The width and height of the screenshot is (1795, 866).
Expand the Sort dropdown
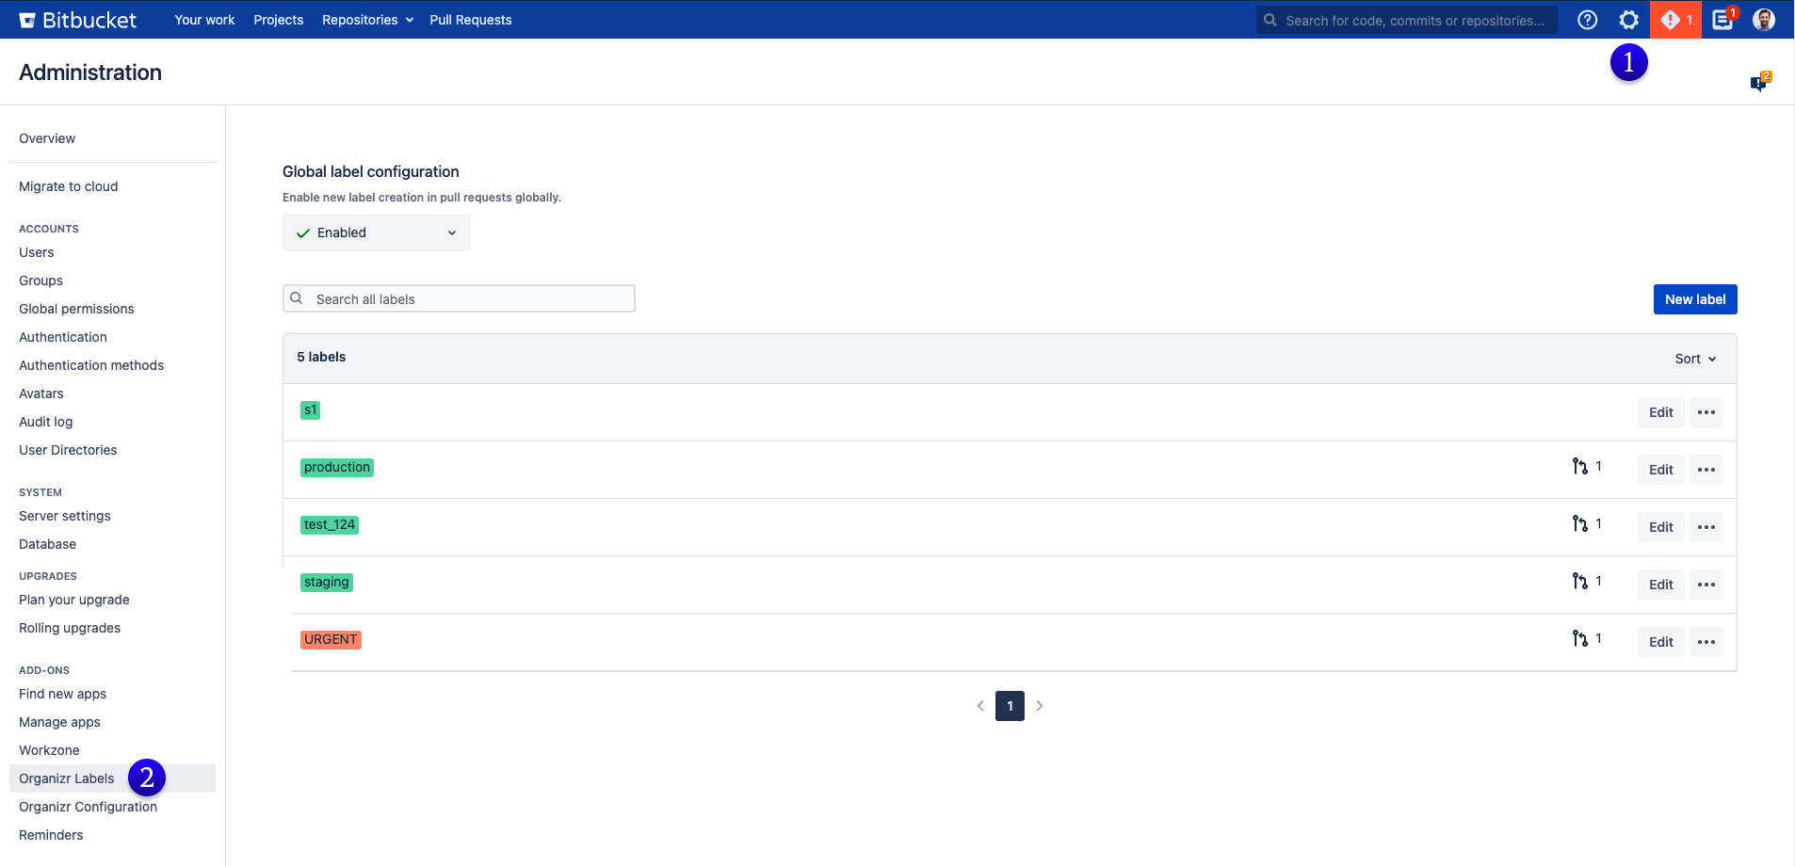pyautogui.click(x=1694, y=359)
